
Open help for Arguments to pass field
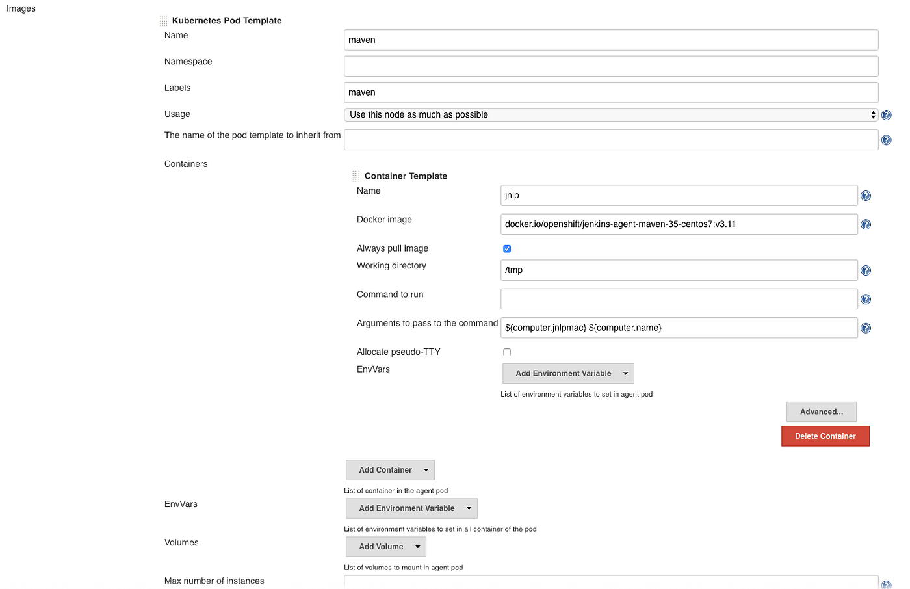(x=865, y=328)
